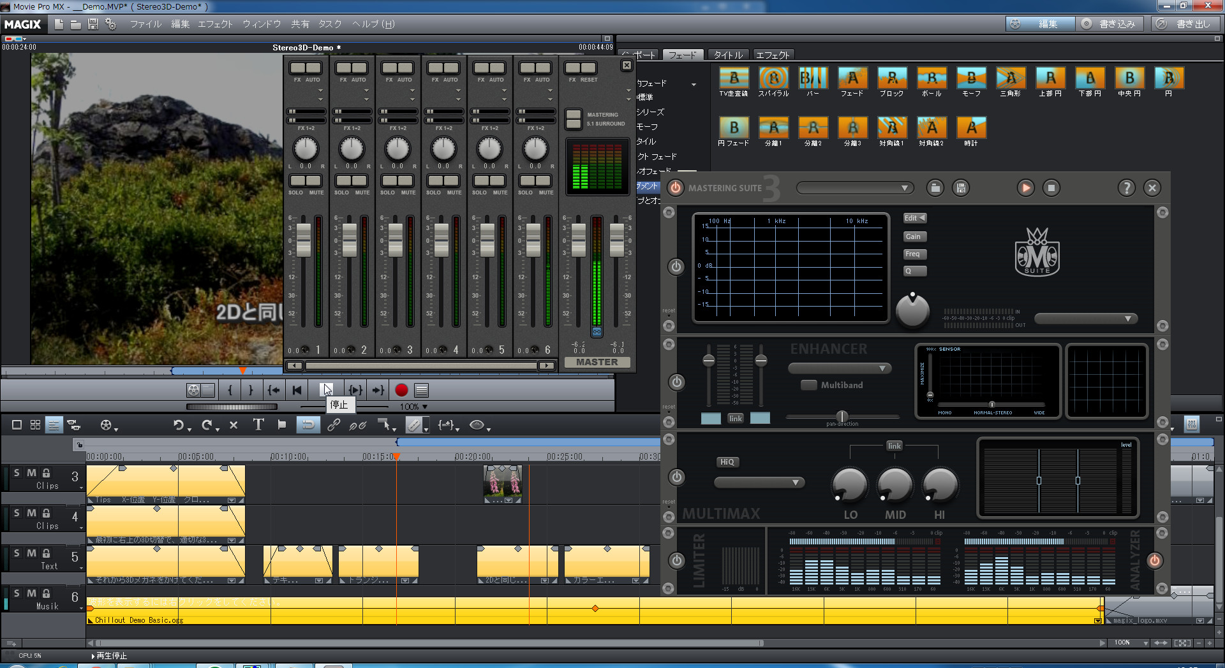Screen dimensions: 1225x668
Task: Click the Edit button in equalizer
Action: tap(914, 218)
